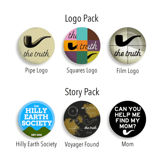Click the black Mom button
164x164 pixels.
(128, 119)
